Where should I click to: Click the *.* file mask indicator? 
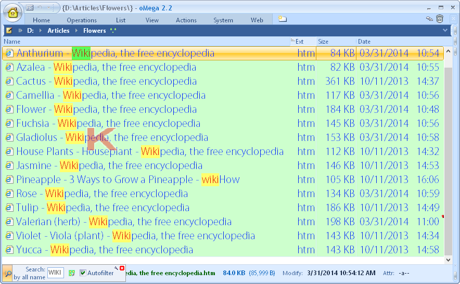[113, 31]
